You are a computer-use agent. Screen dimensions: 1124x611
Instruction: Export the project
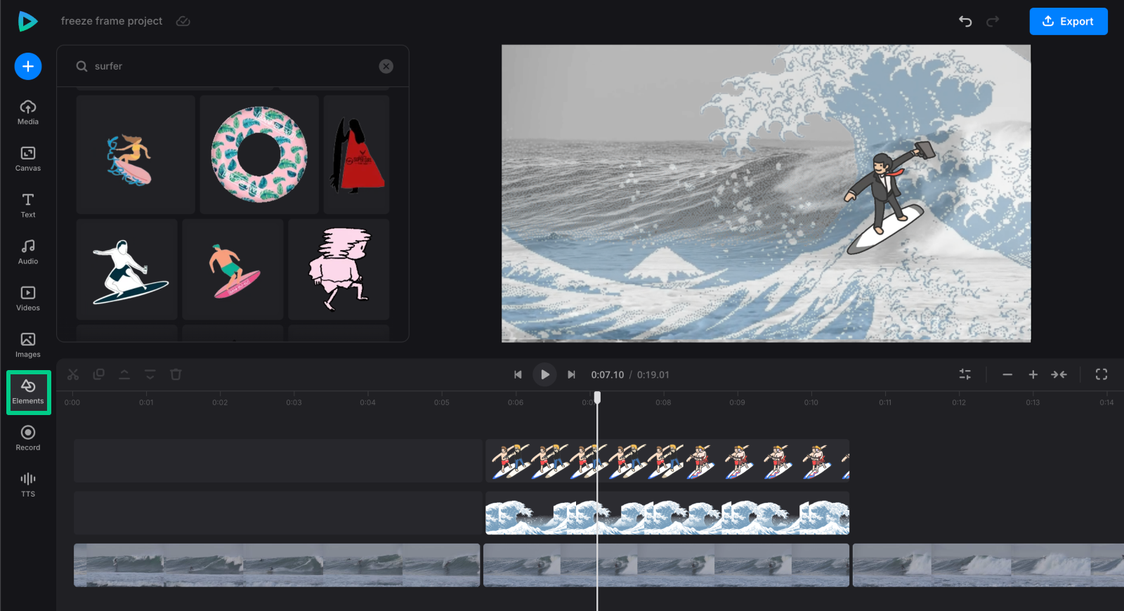1069,21
